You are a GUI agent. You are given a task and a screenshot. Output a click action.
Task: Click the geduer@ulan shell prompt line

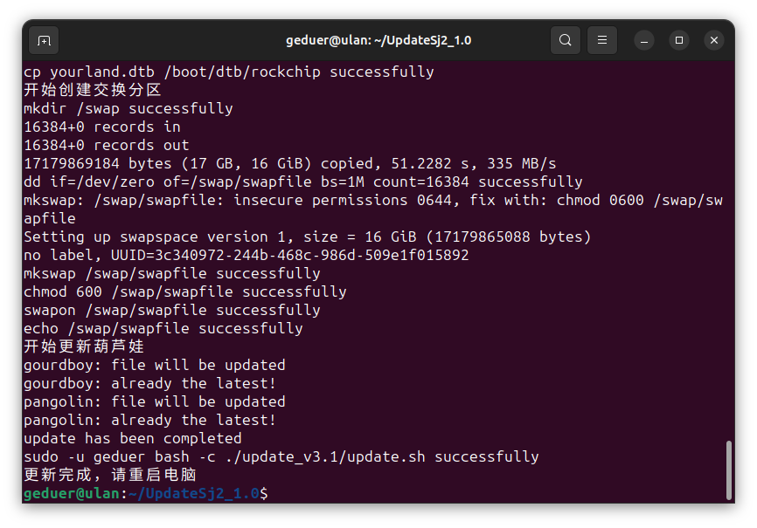146,493
